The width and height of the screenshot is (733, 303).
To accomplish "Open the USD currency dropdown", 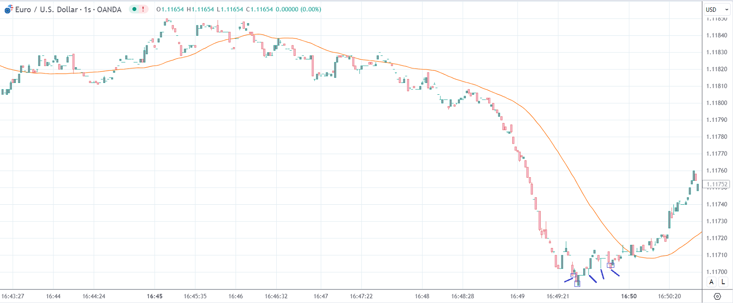I will pyautogui.click(x=717, y=10).
